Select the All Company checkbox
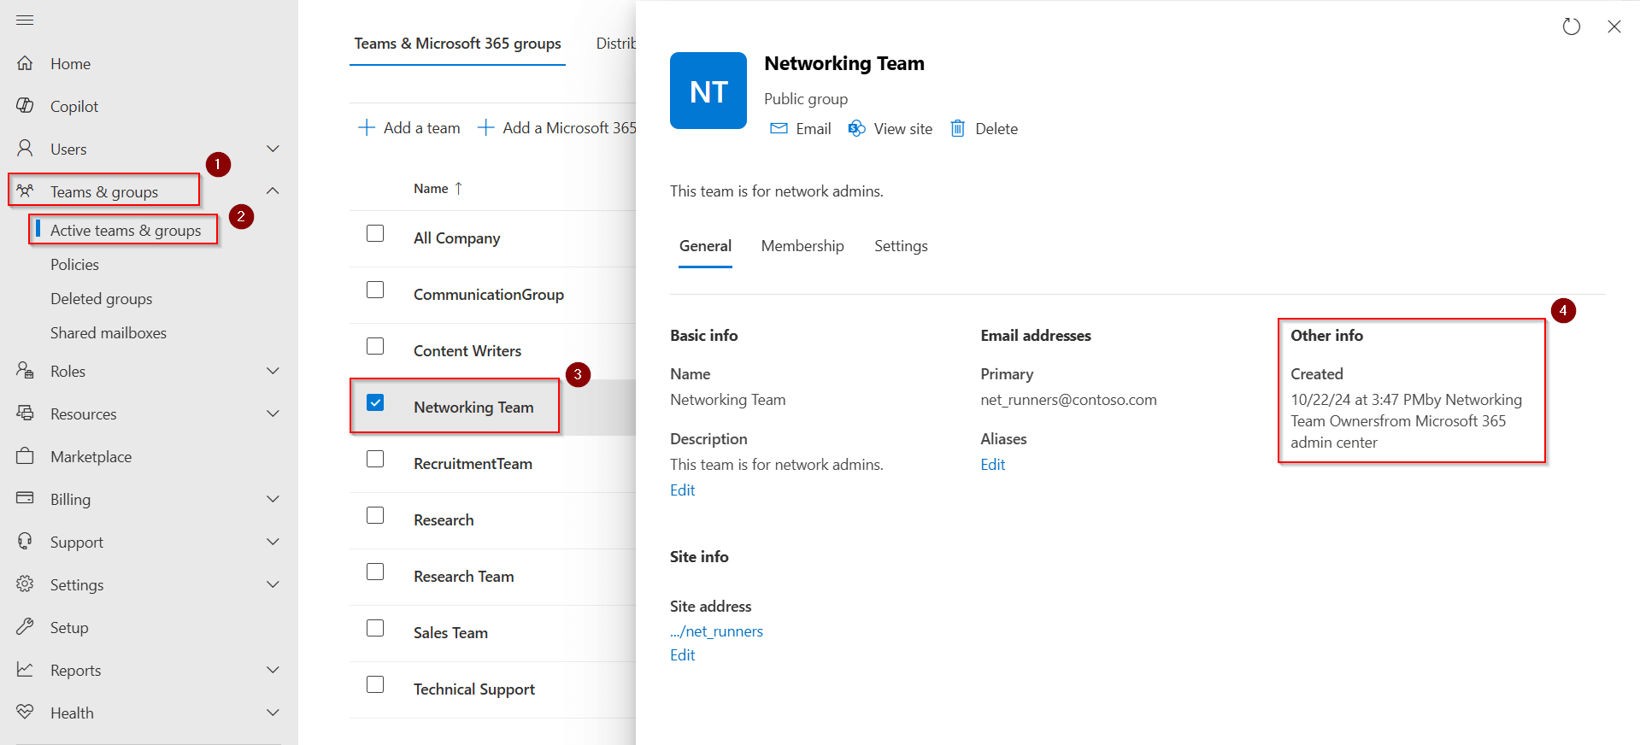The height and width of the screenshot is (745, 1640). (375, 233)
